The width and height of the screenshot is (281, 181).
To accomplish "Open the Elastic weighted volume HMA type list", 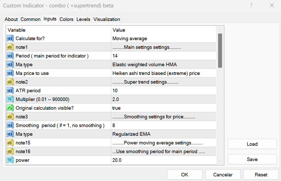I will pos(144,65).
